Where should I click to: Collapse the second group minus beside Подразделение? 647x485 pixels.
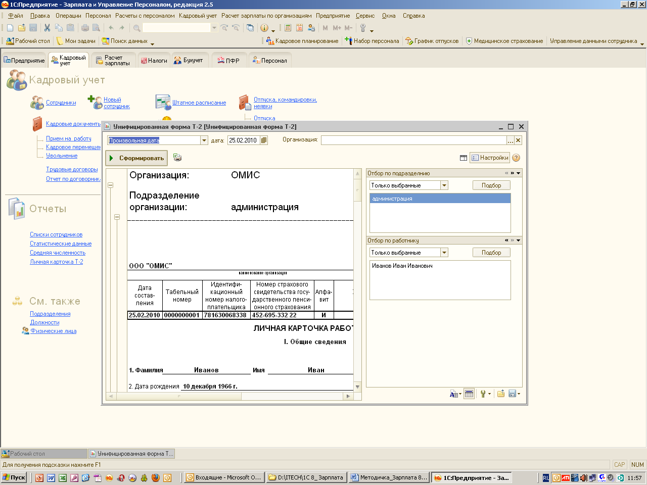[x=117, y=217]
